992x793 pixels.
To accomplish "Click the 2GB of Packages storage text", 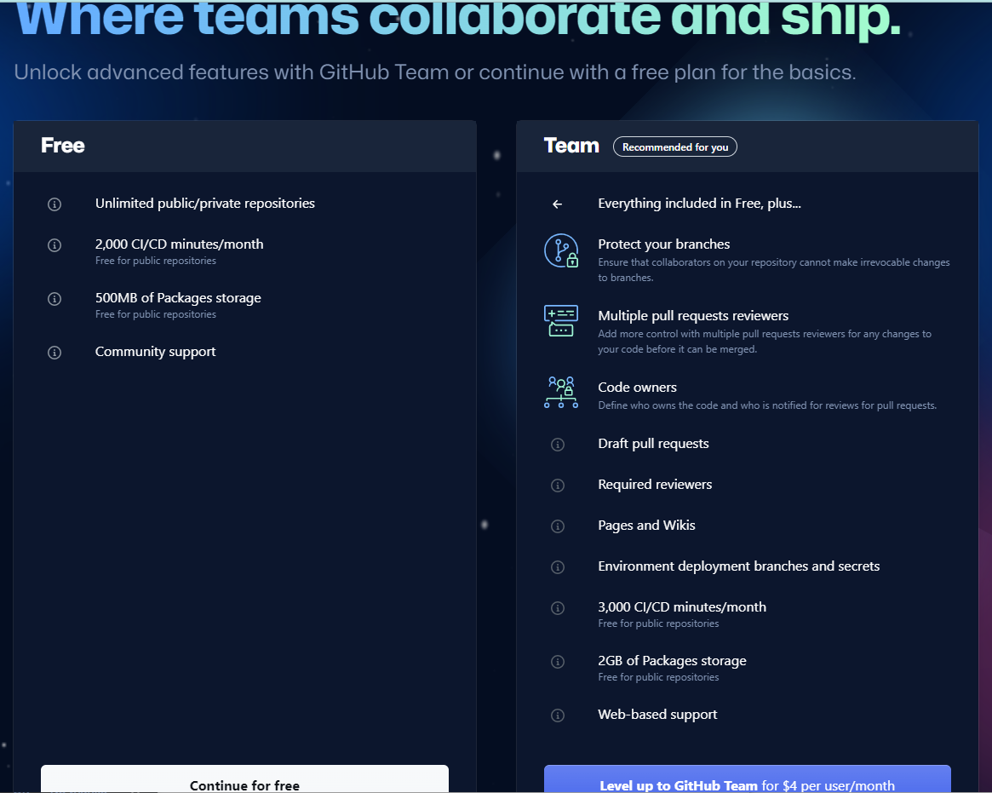I will [672, 661].
